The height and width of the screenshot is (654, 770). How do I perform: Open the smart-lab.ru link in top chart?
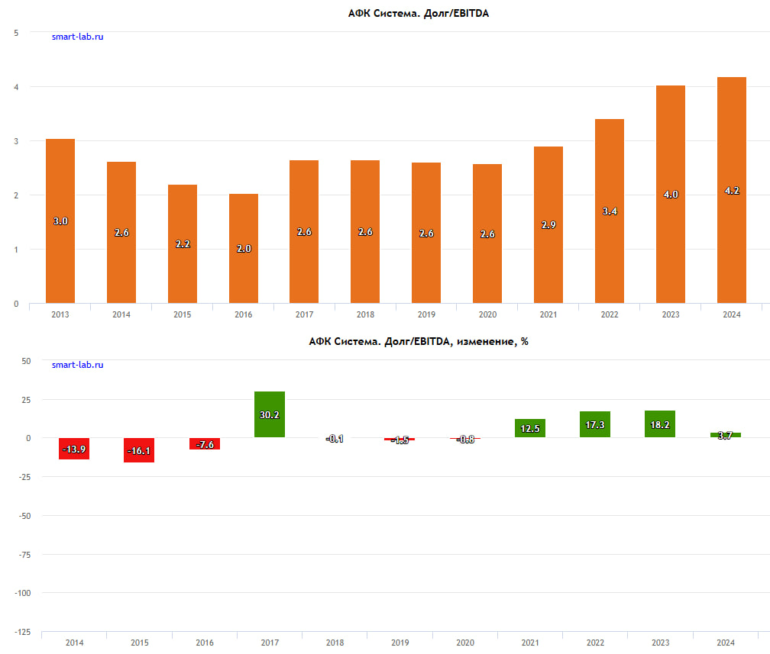[78, 37]
